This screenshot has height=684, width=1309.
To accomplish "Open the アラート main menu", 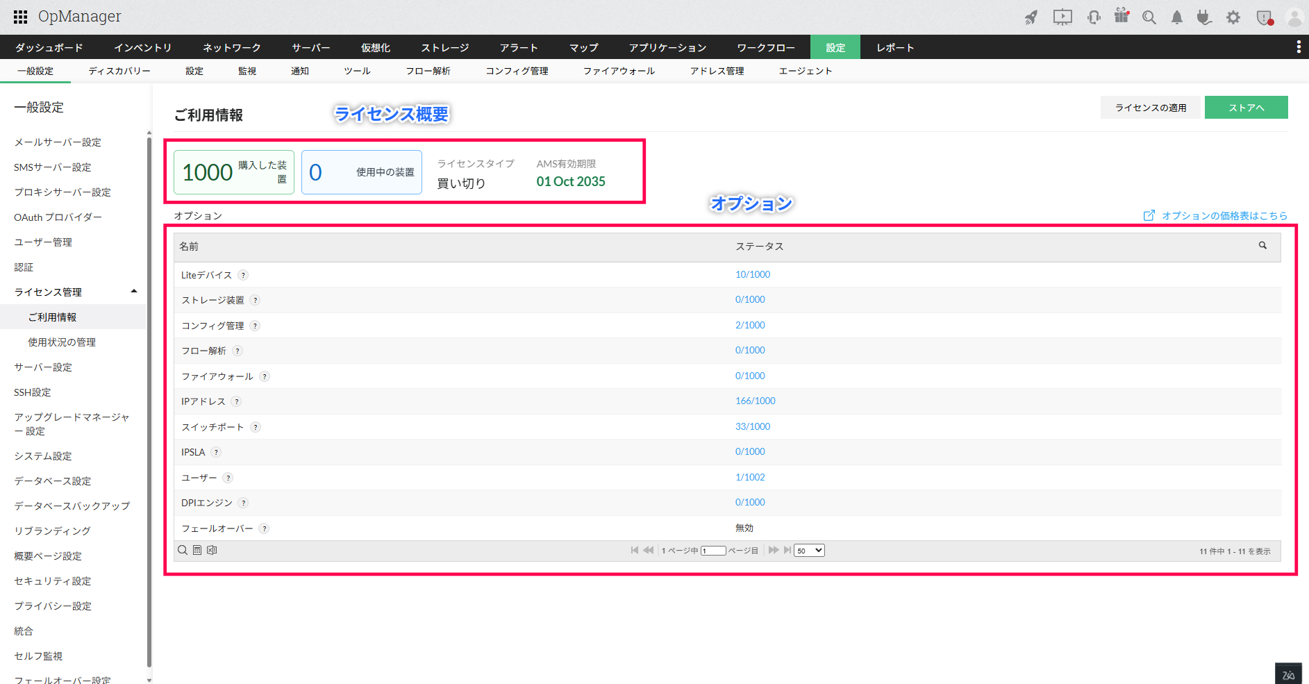I will (519, 47).
